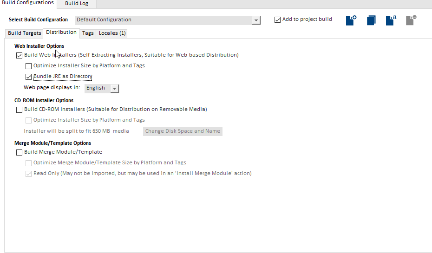The width and height of the screenshot is (432, 253).
Task: Open the Build Targets tab
Action: (x=25, y=33)
